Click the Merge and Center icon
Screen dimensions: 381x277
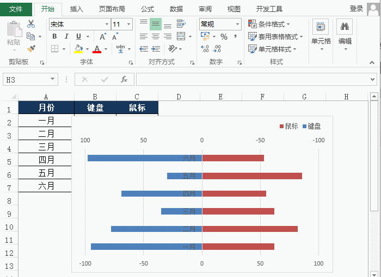coord(181,36)
